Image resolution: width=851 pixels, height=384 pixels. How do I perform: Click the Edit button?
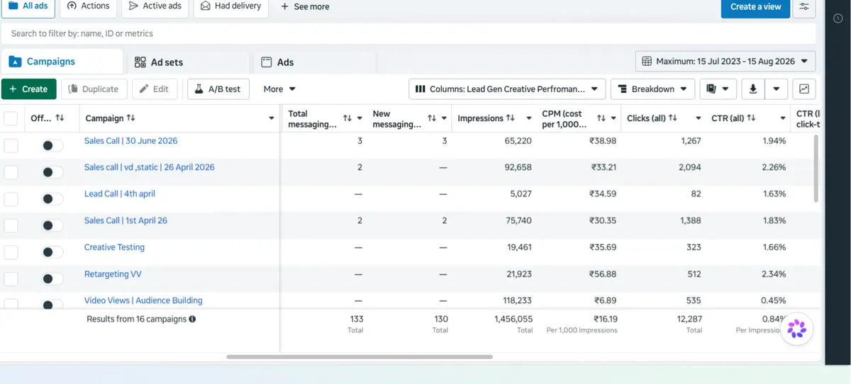point(154,89)
